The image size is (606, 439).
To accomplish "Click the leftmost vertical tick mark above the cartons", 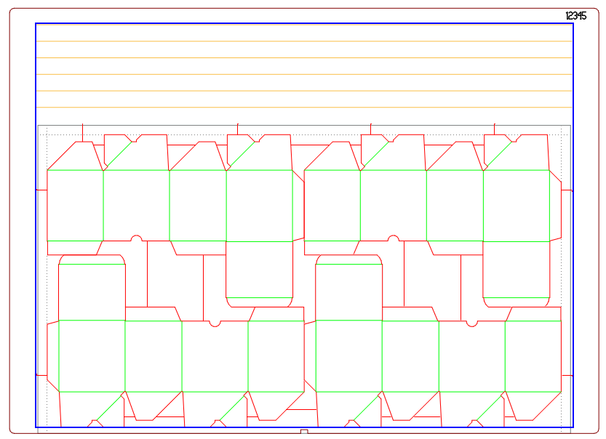I will (82, 132).
